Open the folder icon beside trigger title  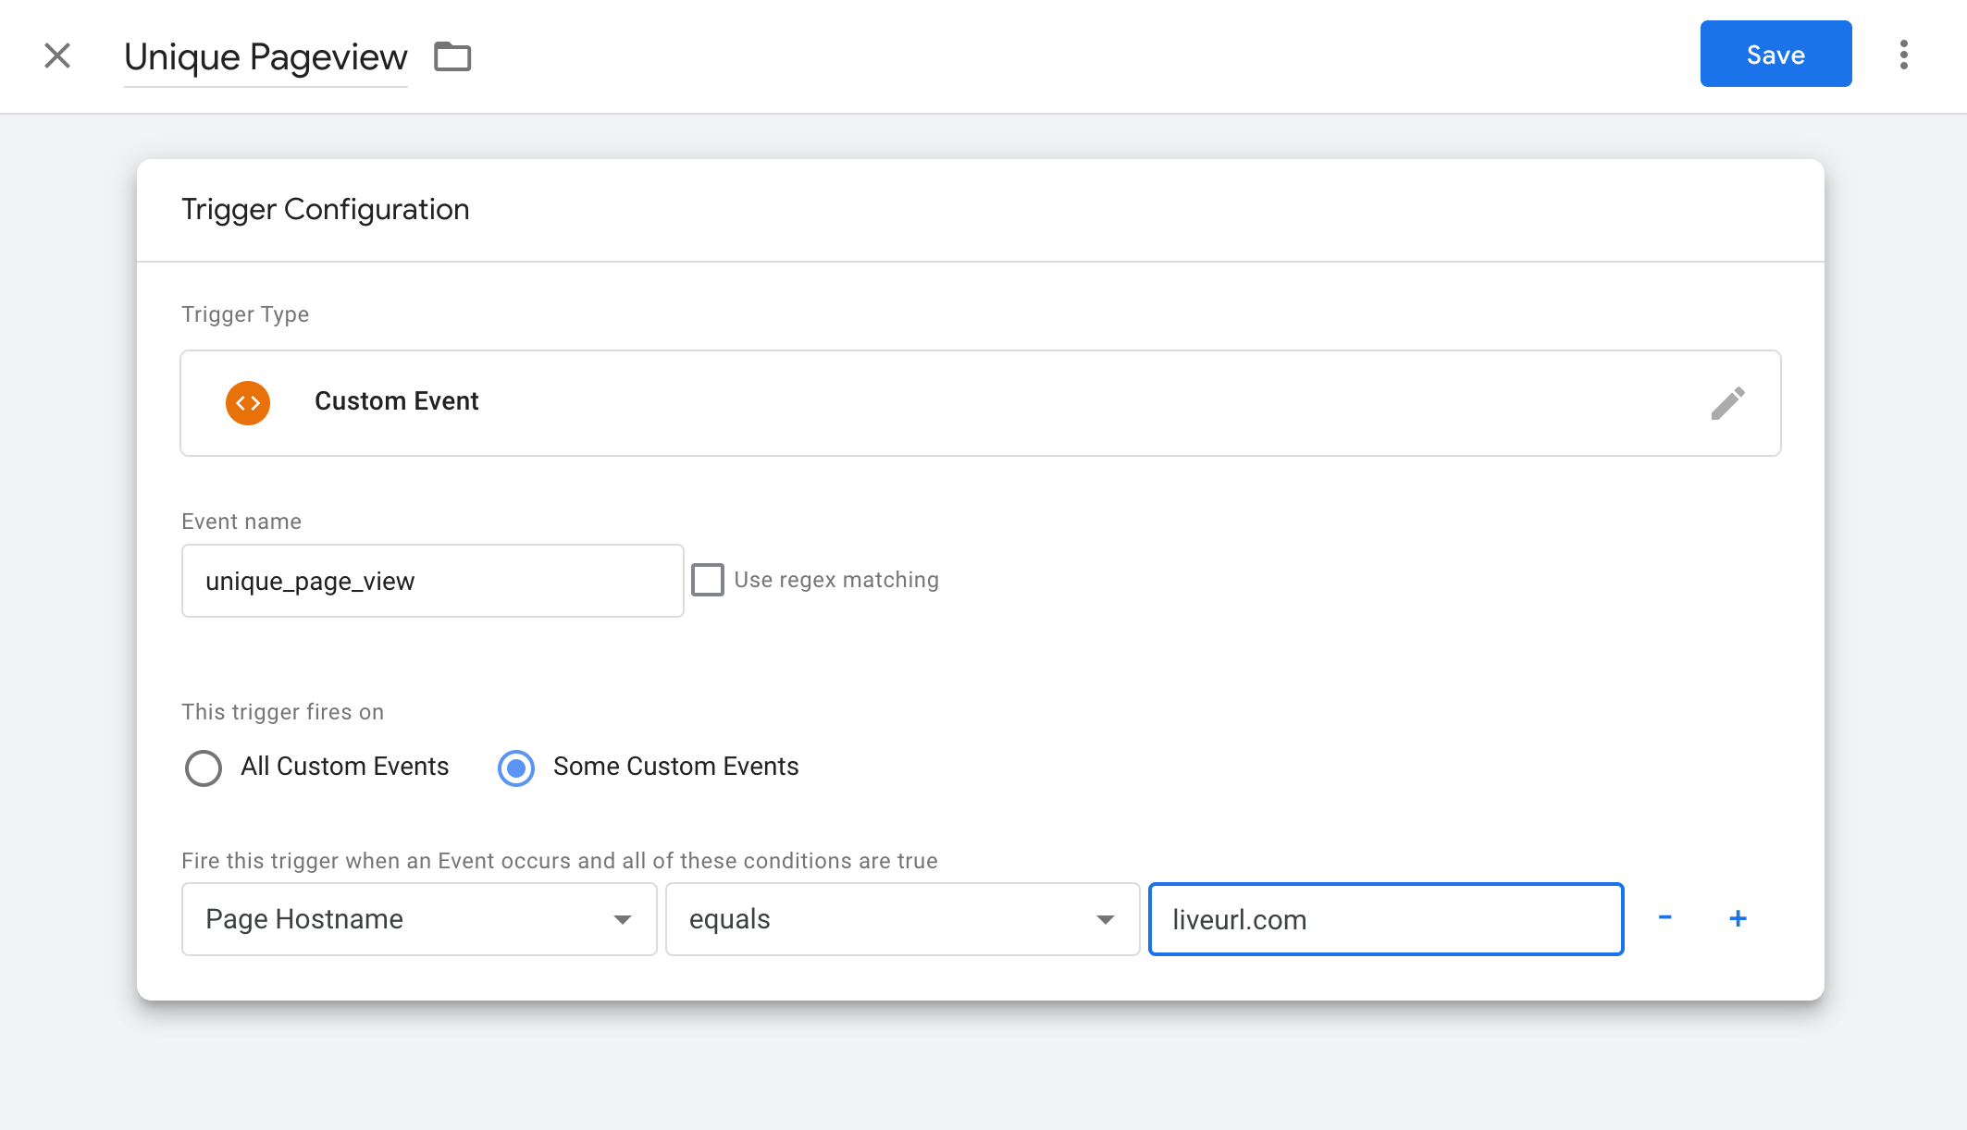[x=452, y=56]
